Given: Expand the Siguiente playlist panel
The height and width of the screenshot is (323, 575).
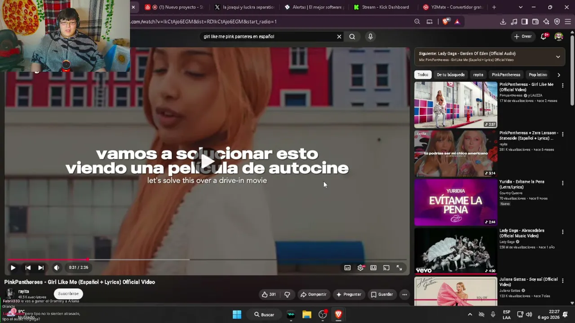Looking at the screenshot, I should click(x=558, y=57).
